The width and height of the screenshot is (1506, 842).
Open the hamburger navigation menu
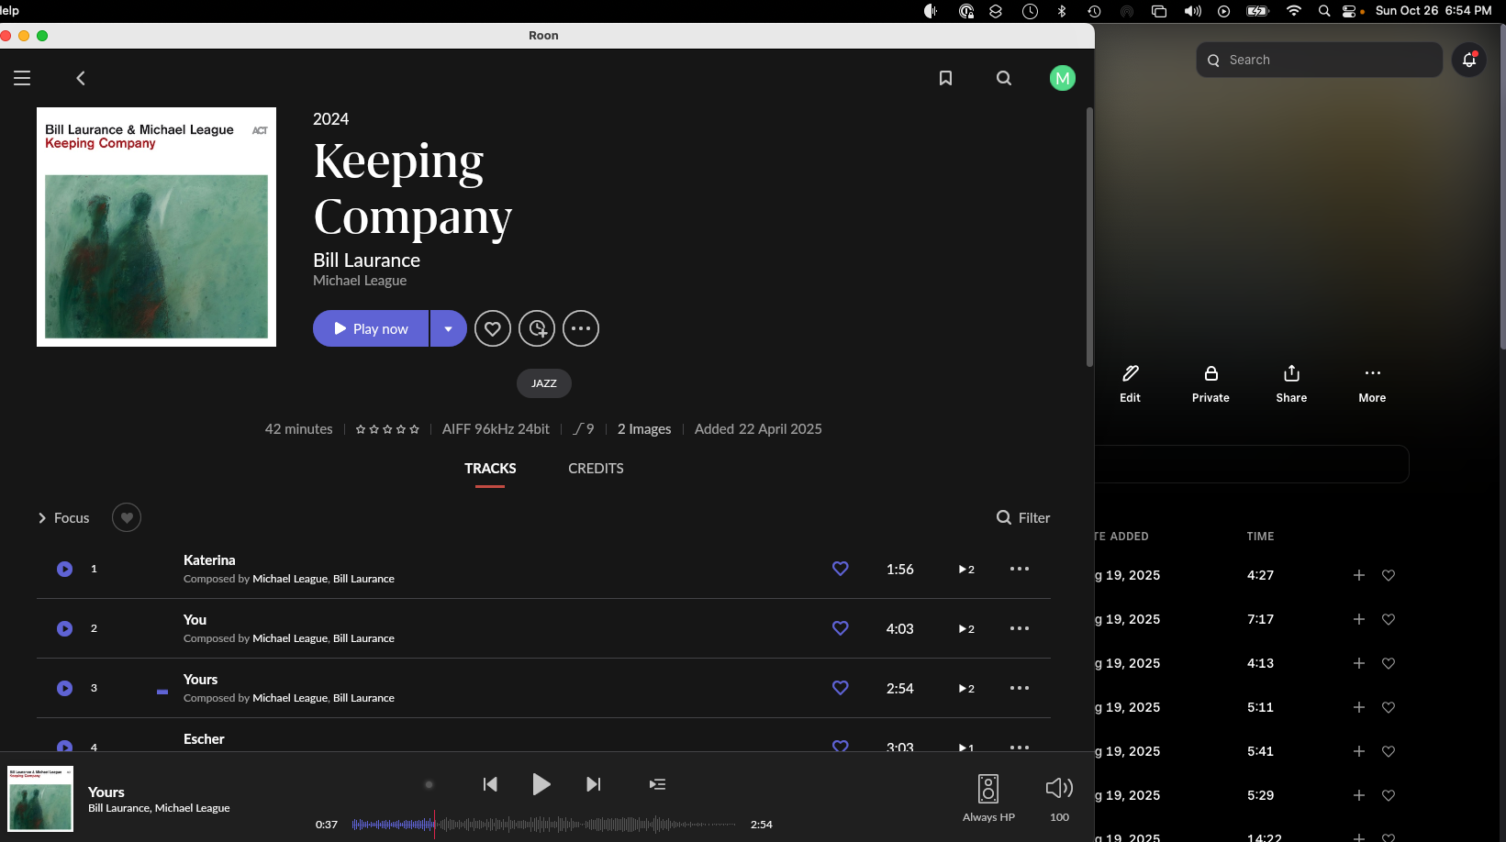22,78
